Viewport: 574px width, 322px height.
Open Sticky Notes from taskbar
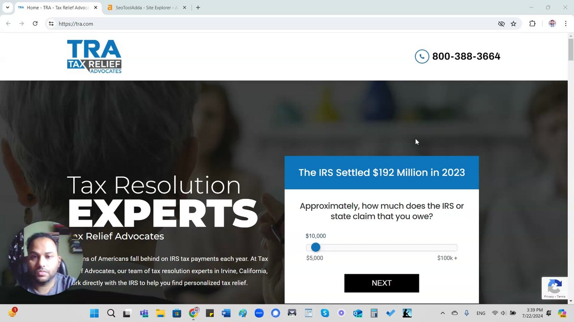point(209,313)
